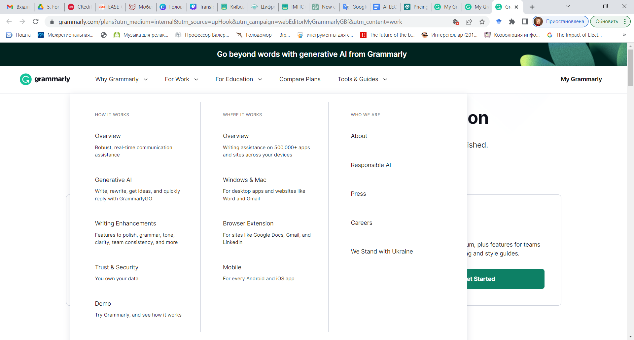Close the current Grammarly tab
The height and width of the screenshot is (340, 634).
click(x=516, y=7)
